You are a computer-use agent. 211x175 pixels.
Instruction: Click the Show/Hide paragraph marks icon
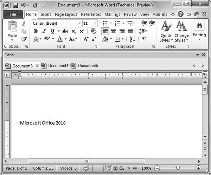coord(144,39)
